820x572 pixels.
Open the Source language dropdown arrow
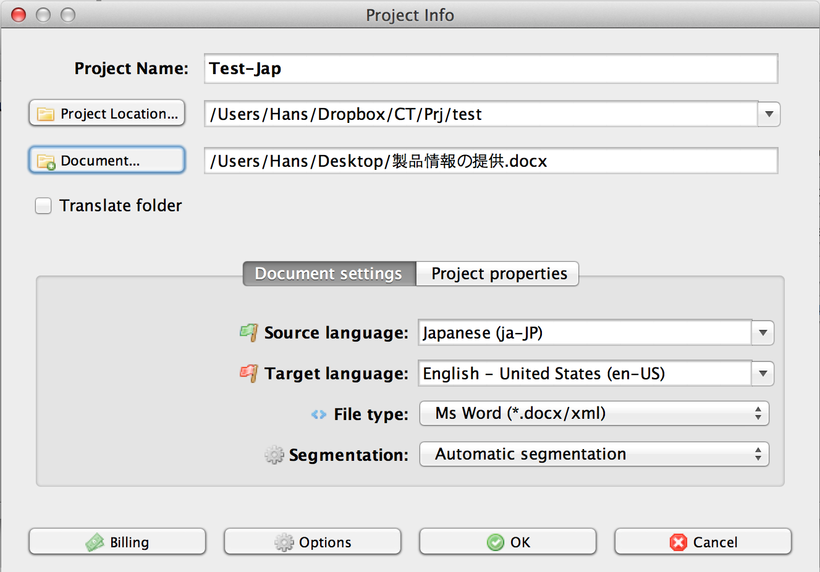(763, 333)
